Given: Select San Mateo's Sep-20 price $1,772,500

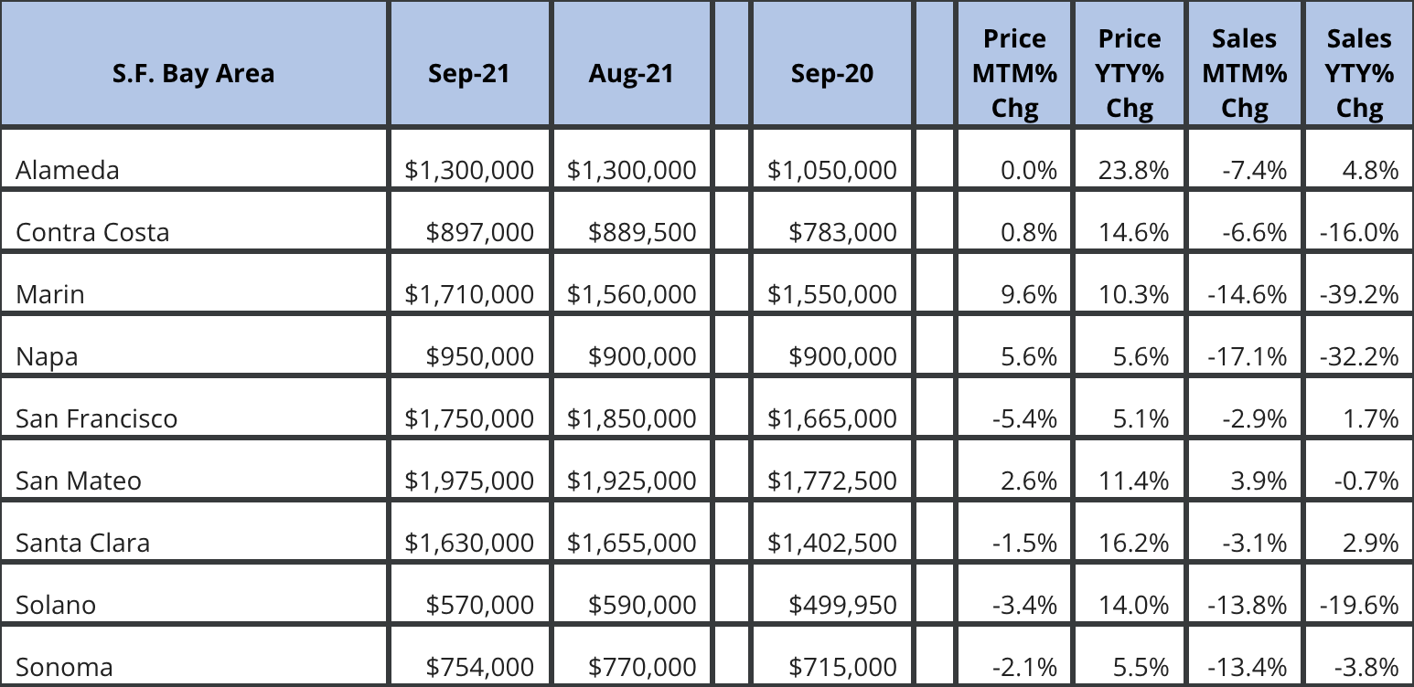Looking at the screenshot, I should pos(832,481).
